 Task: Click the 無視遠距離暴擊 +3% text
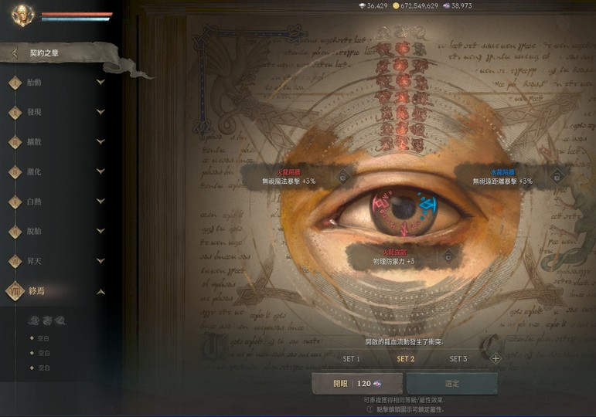tap(502, 181)
